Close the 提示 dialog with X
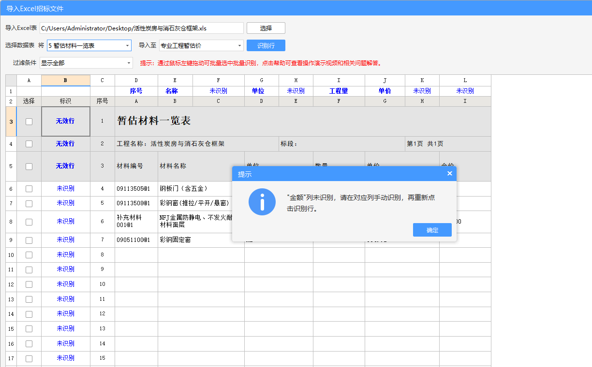The width and height of the screenshot is (592, 367). click(x=449, y=173)
